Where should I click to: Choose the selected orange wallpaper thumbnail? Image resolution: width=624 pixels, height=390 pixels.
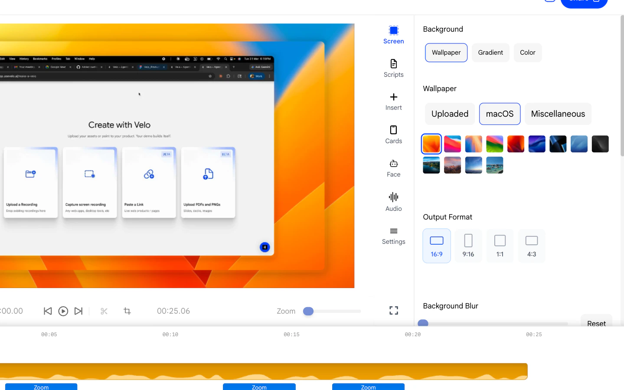[x=431, y=144]
